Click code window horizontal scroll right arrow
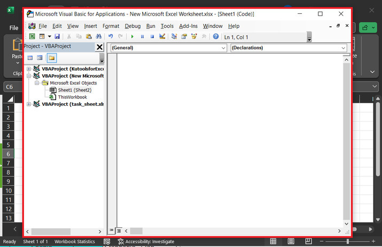The width and height of the screenshot is (382, 247). pos(339,230)
